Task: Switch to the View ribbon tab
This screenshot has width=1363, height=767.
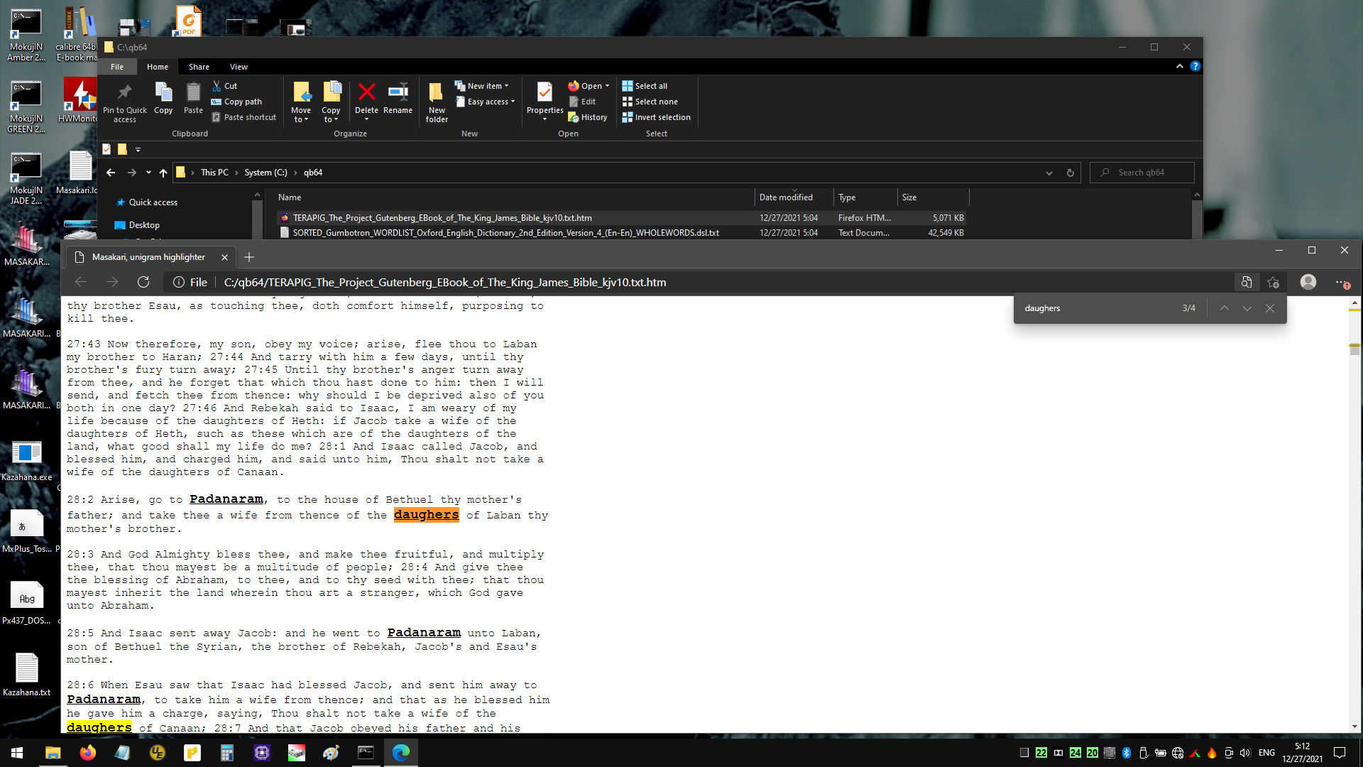Action: 239,67
